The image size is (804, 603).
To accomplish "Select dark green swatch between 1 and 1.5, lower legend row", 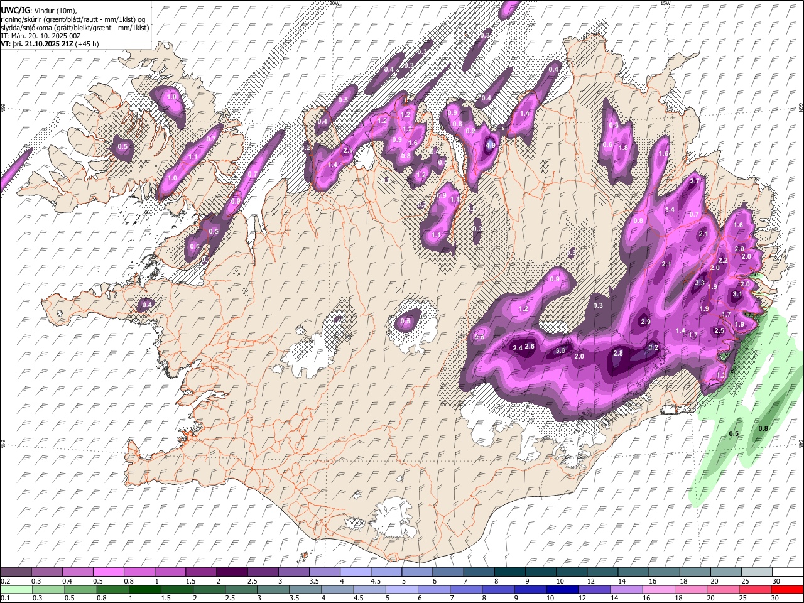I will (145, 589).
